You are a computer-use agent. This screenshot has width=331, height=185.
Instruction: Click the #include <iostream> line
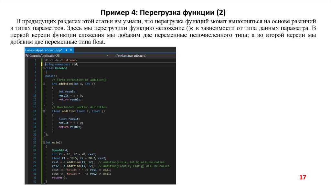pyautogui.click(x=61, y=60)
